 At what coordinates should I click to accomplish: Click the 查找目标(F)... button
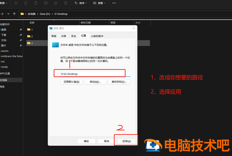tap(119, 82)
